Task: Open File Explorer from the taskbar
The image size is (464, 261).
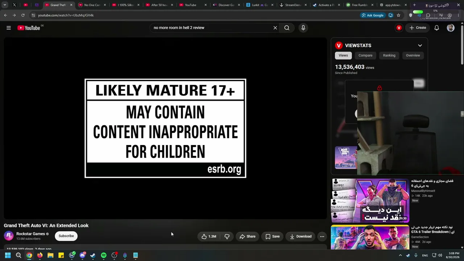Action: 50,255
